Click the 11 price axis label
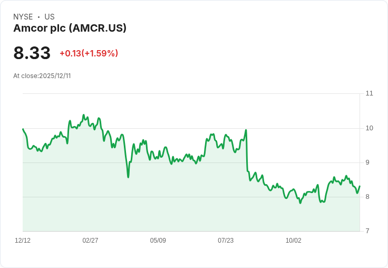The image size is (388, 268). (369, 93)
